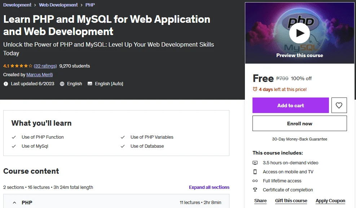Viewport: 356px width, 208px height.
Task: Click the closed captions icon beside English [Auto]
Action: (90, 84)
